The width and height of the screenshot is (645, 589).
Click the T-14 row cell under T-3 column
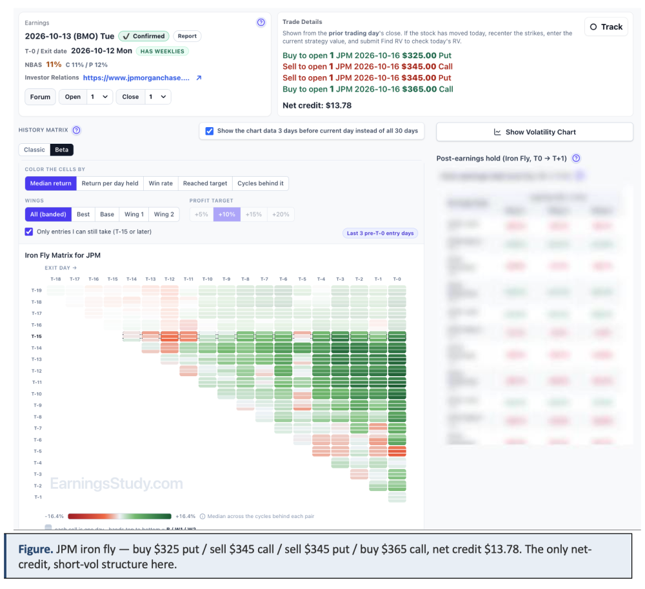(x=340, y=348)
